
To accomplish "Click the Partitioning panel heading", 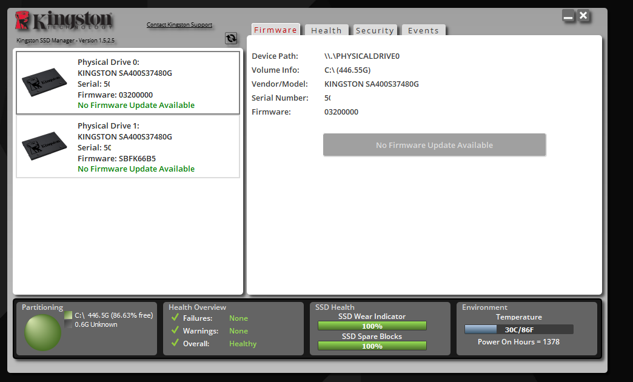I will 42,307.
